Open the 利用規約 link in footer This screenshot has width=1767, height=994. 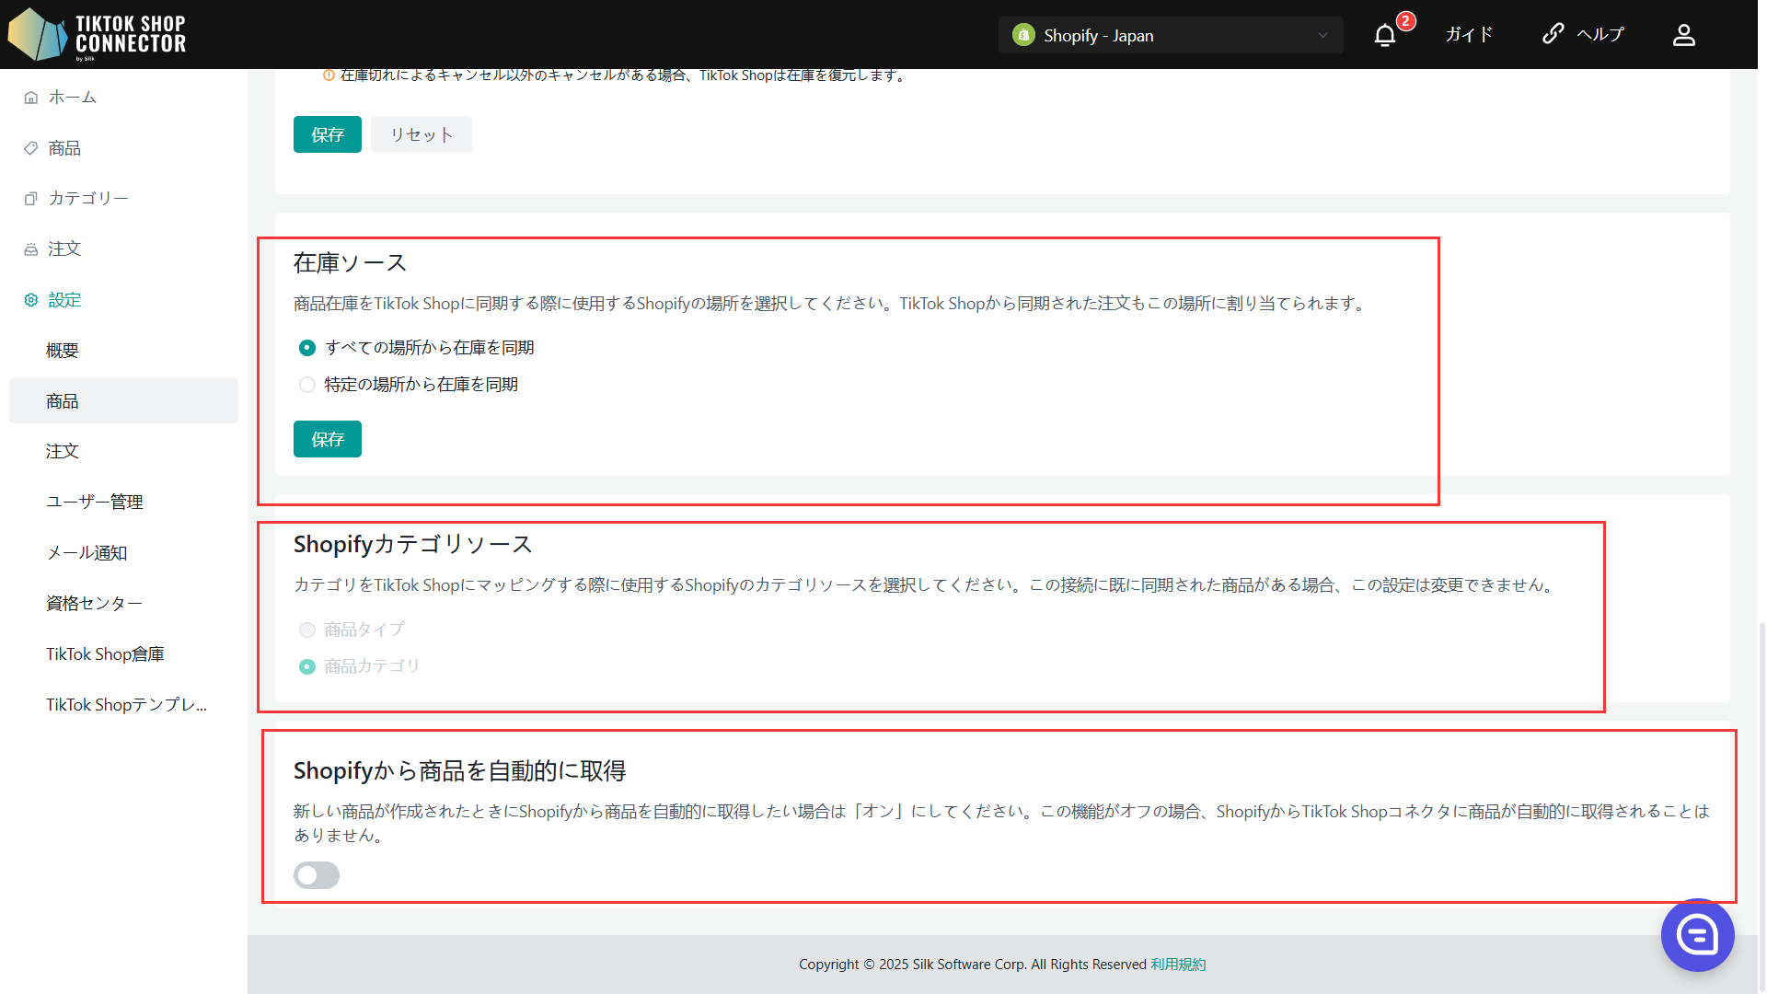point(1178,965)
